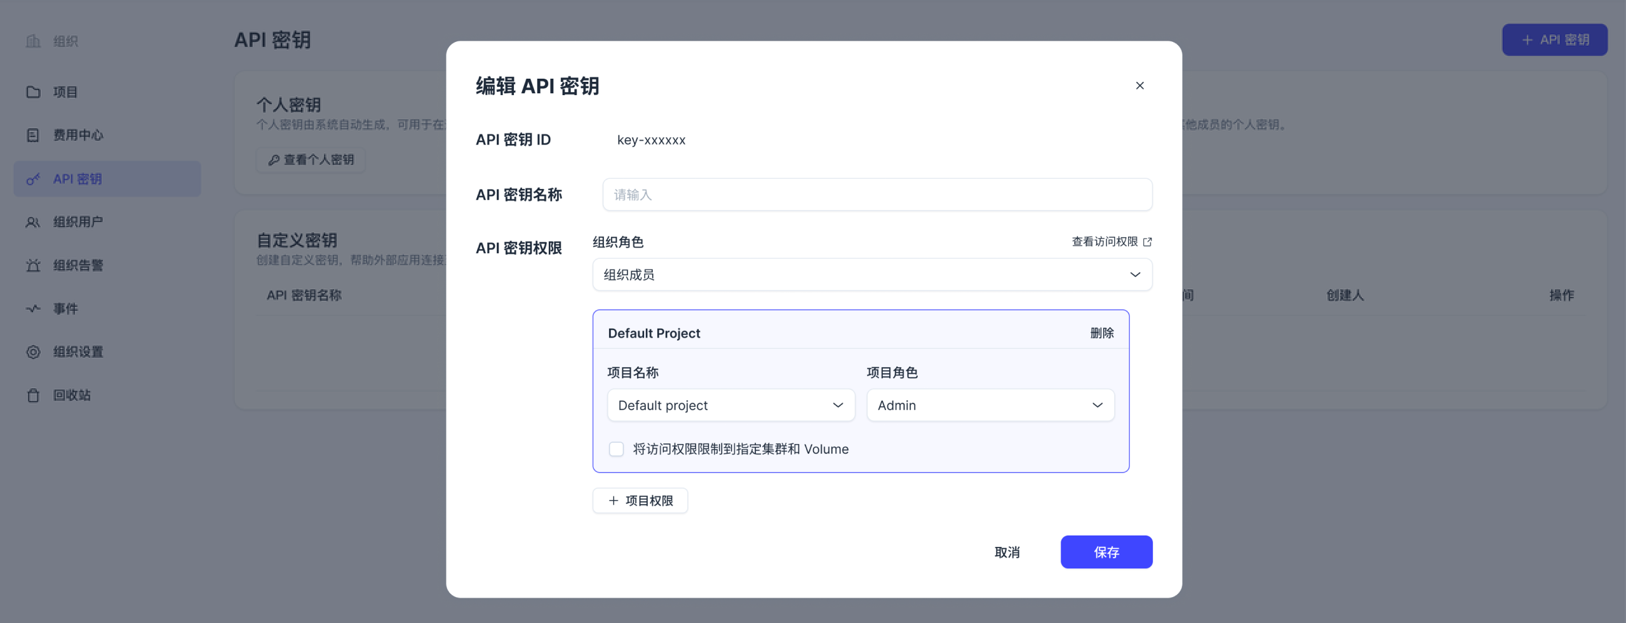Screen dimensions: 1626x623
Task: Click the folder icon next to 项目
Action: click(33, 92)
